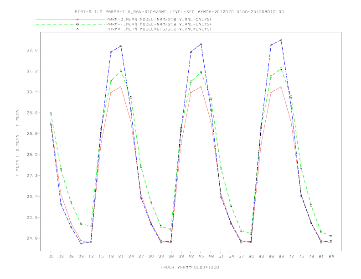Click the x-axis tick label 48
This screenshot has height=279, width=361.
click(211, 256)
